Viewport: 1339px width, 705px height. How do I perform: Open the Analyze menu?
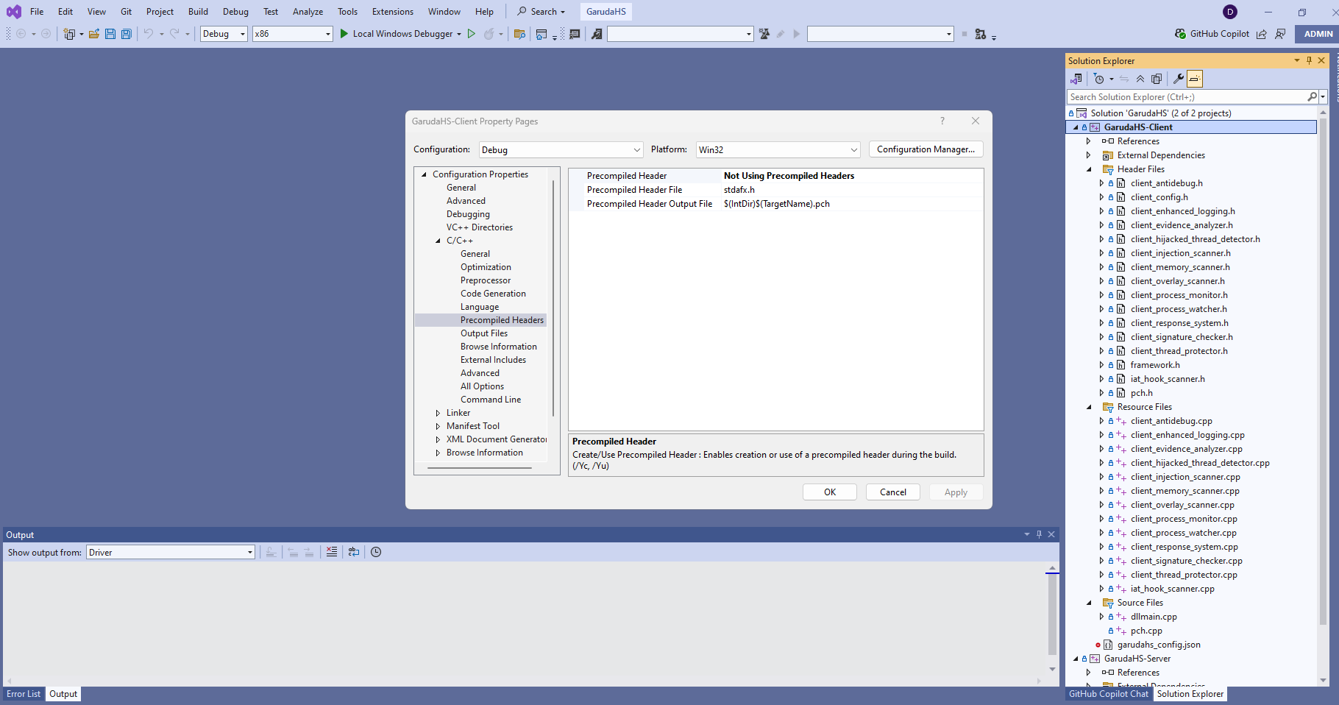coord(308,12)
